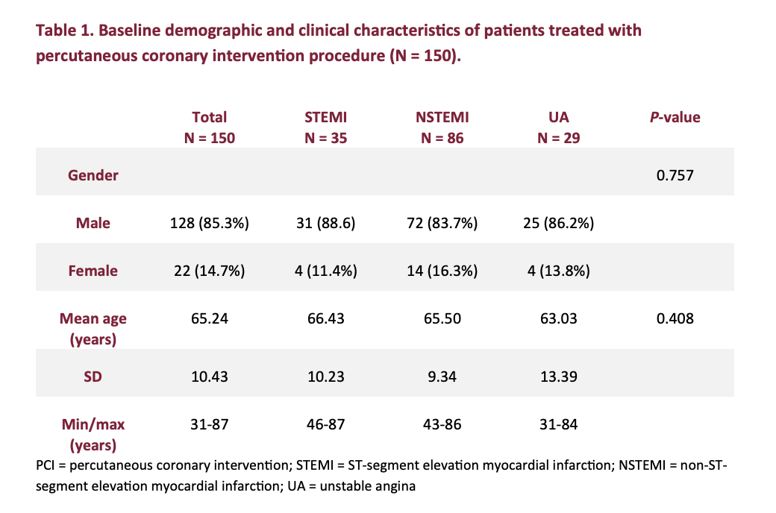Viewport: 776px width, 513px height.
Task: Click the mean age P-value 0.408
Action: click(x=675, y=318)
